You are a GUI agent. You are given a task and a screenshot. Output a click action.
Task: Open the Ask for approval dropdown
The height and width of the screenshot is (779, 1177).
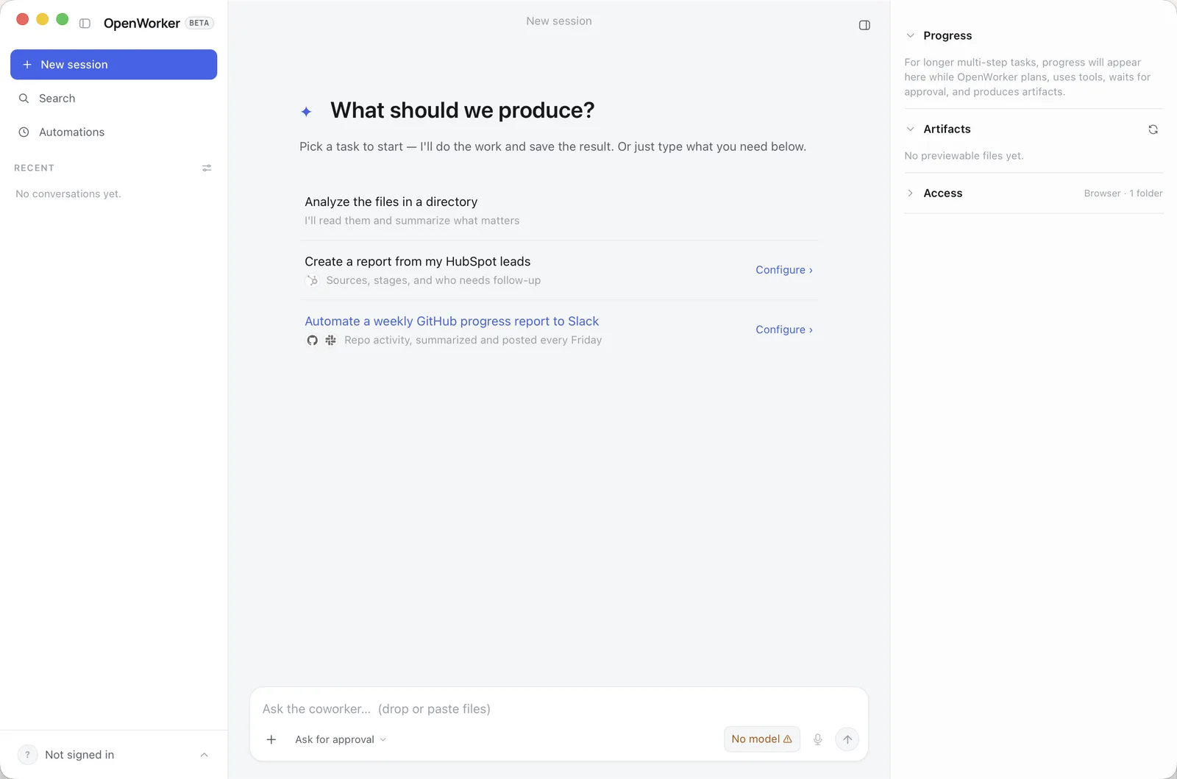coord(341,739)
